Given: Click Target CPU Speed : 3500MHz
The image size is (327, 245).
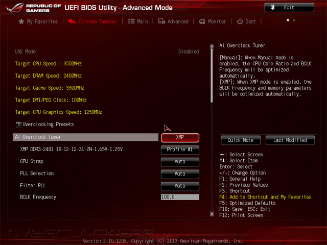Looking at the screenshot, I should click(x=48, y=63).
